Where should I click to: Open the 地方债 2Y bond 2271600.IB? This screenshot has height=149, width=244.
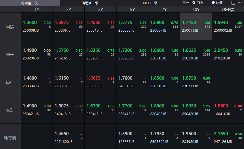(x=68, y=137)
